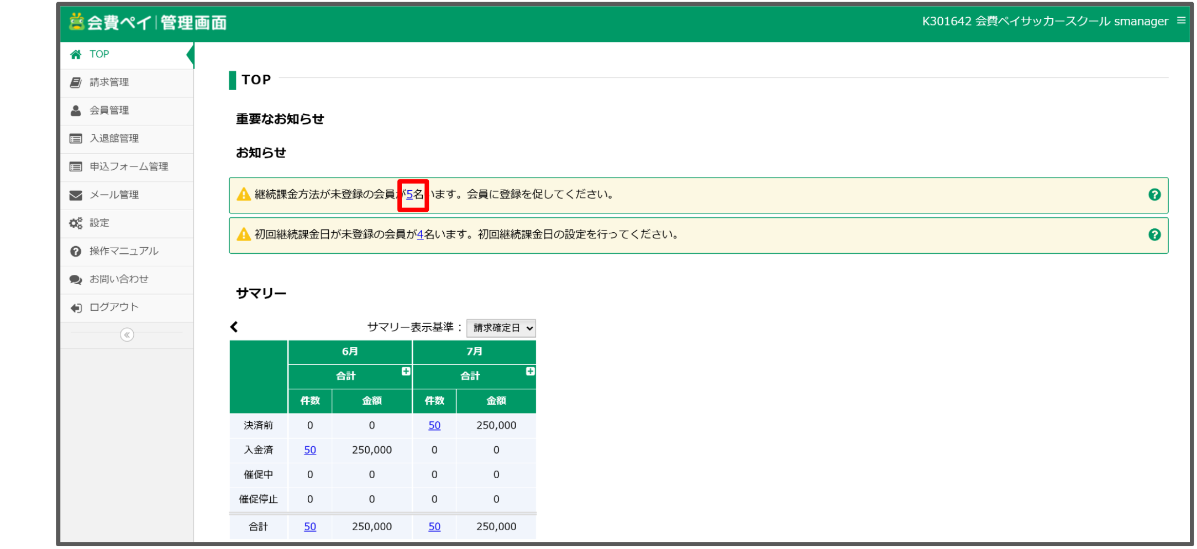The image size is (1197, 549).
Task: Open help for the 継続課金方法 notice
Action: click(x=1156, y=195)
